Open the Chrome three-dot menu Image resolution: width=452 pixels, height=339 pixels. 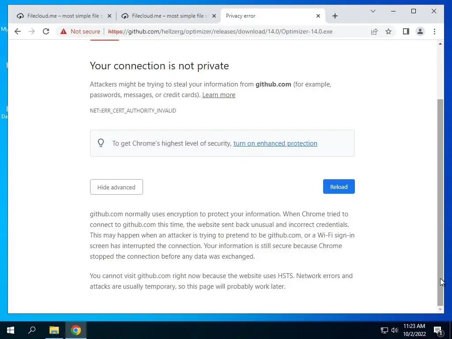[434, 31]
